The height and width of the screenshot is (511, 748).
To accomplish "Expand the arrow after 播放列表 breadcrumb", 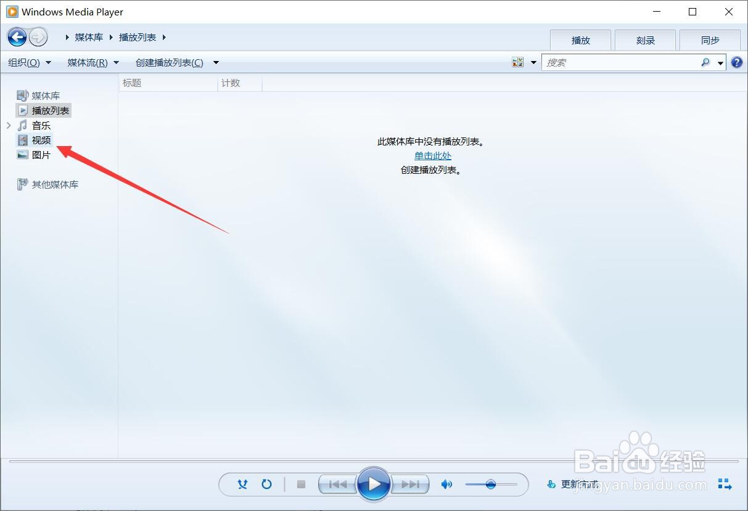I will click(x=164, y=37).
